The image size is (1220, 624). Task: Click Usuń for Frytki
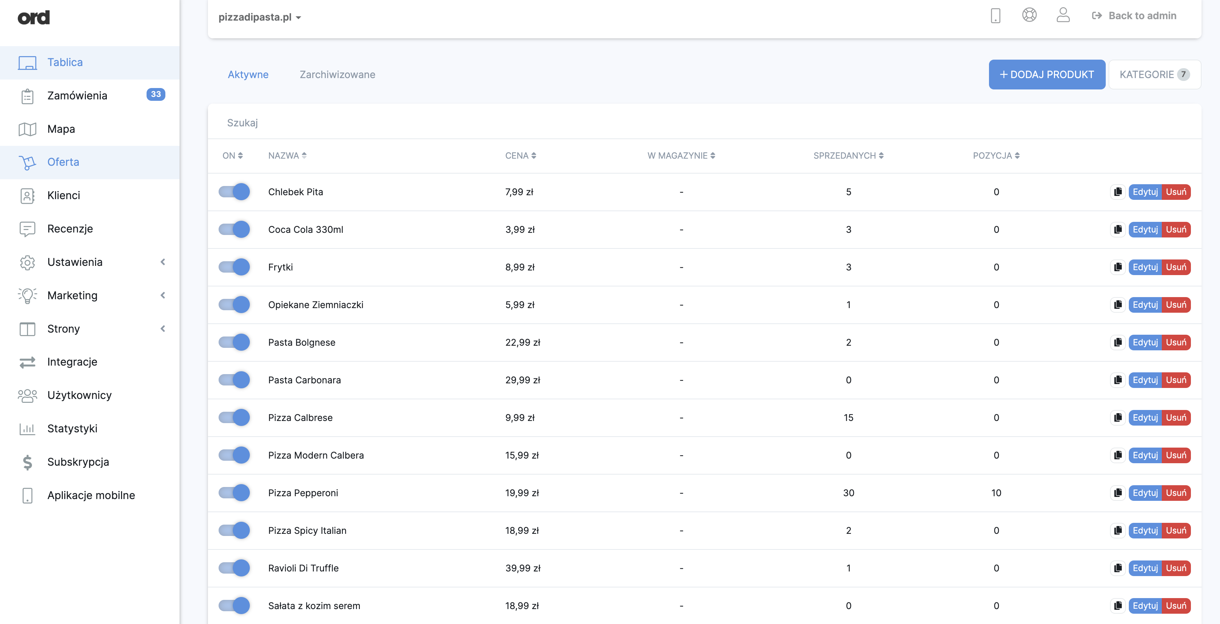coord(1176,267)
